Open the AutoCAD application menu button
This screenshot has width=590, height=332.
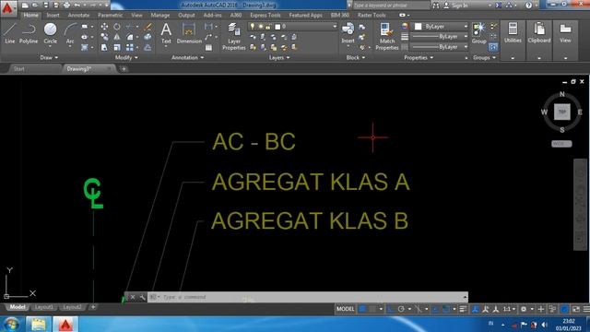click(7, 8)
